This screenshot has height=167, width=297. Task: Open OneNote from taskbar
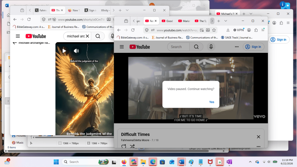tap(229, 162)
